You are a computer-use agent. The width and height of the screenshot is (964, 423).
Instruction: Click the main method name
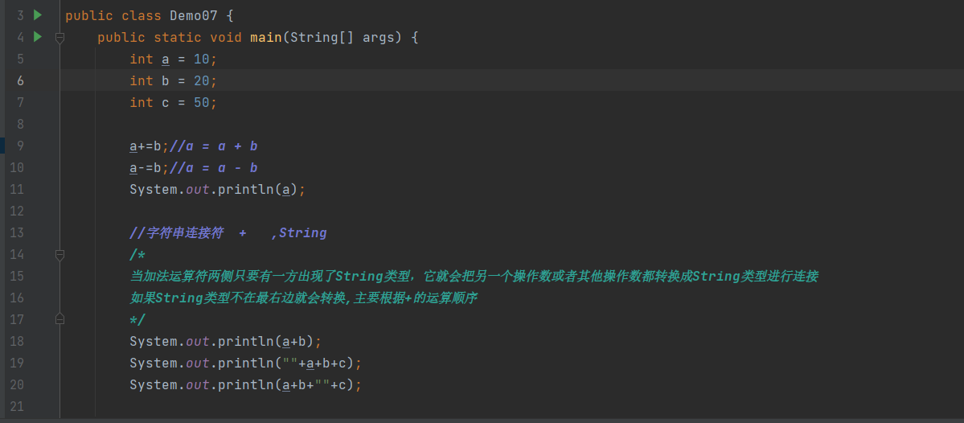tap(266, 37)
